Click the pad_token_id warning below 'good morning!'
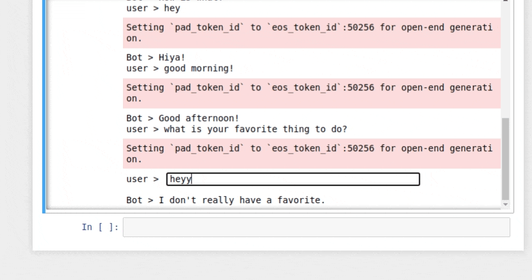The image size is (532, 280). 312,94
